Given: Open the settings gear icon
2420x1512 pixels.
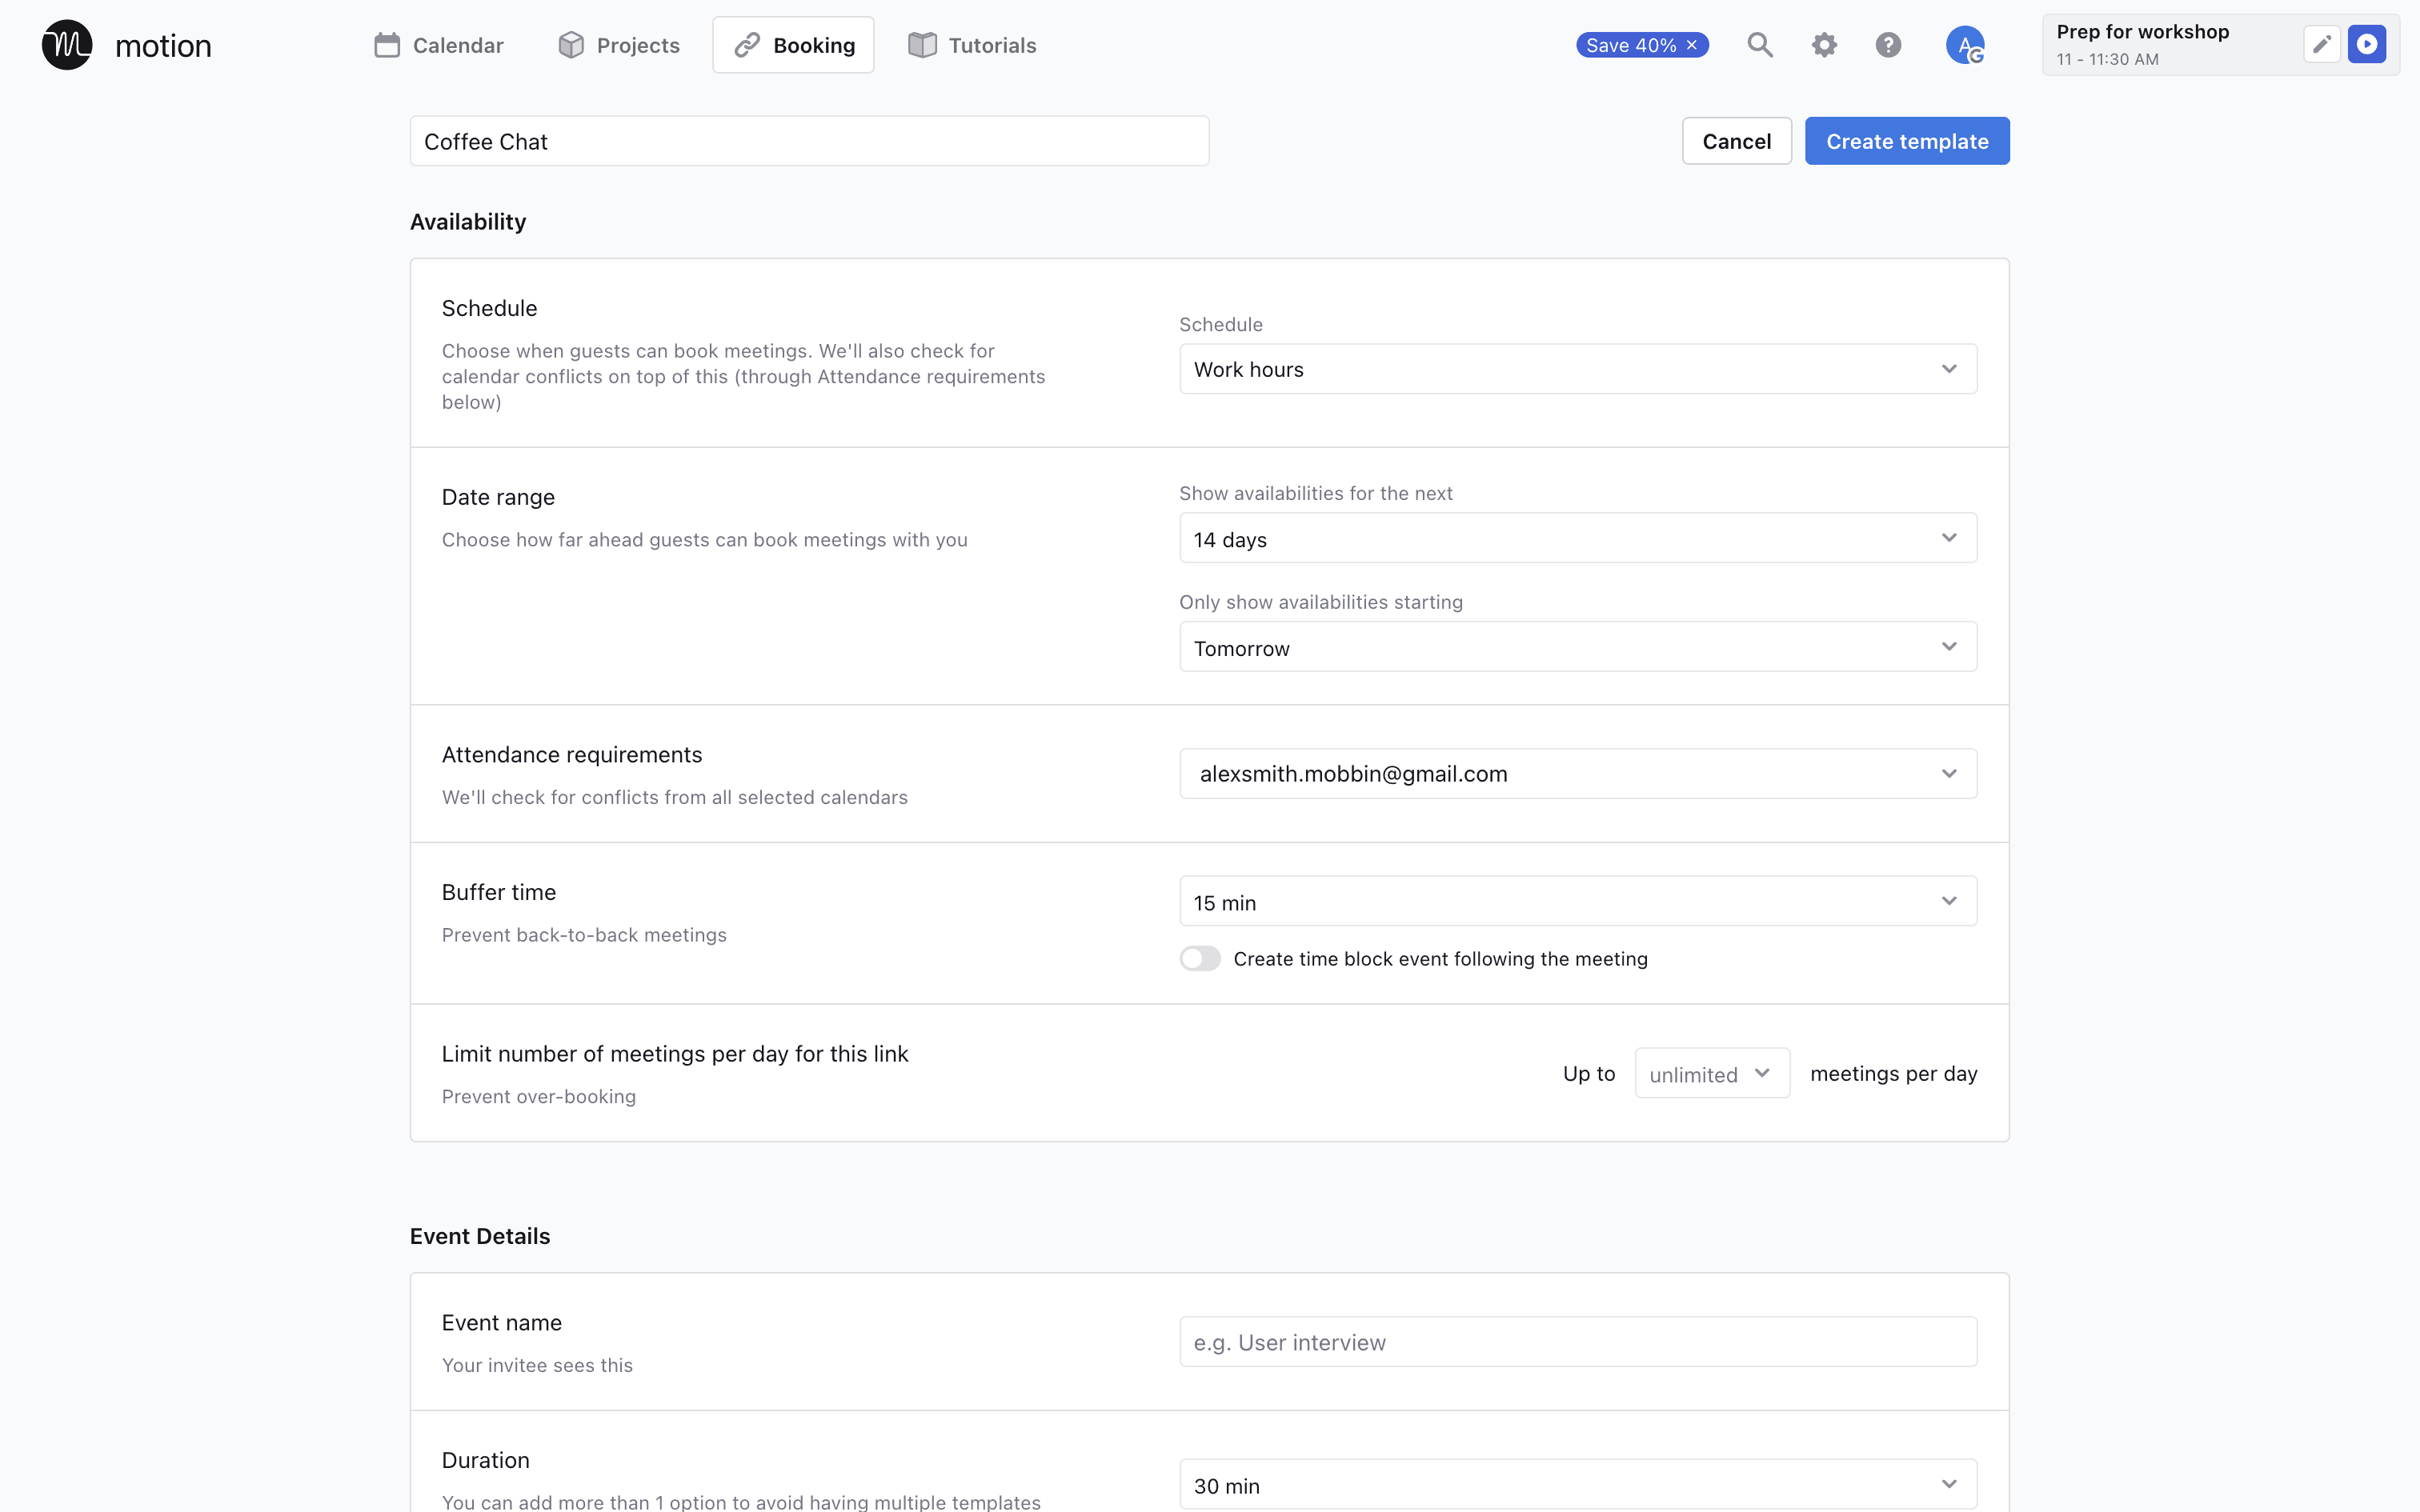Looking at the screenshot, I should pyautogui.click(x=1824, y=45).
